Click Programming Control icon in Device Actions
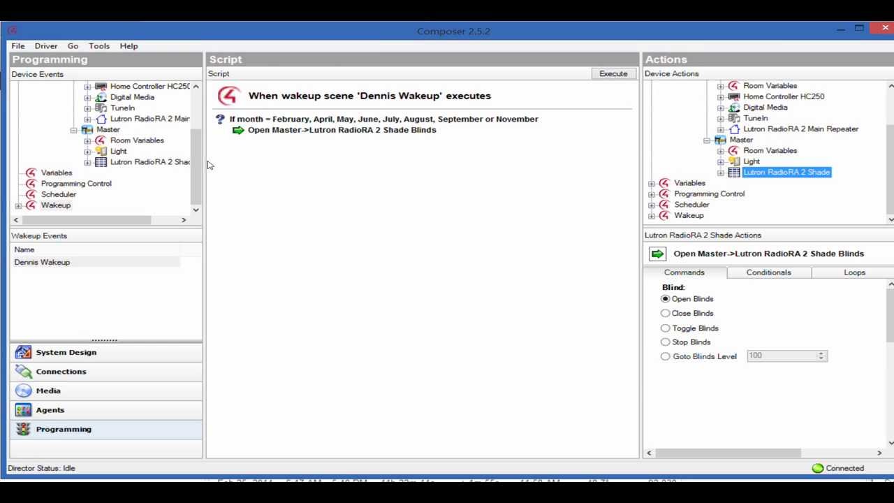The height and width of the screenshot is (503, 894). [664, 194]
